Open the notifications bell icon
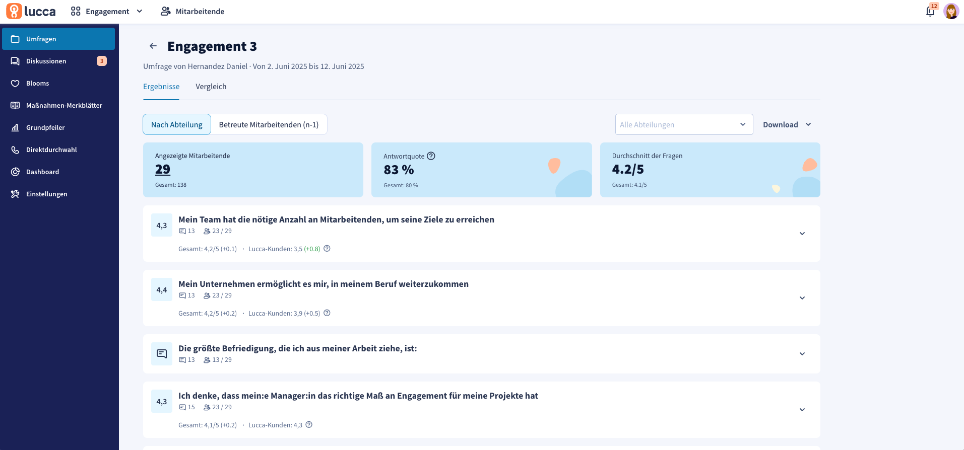The width and height of the screenshot is (964, 450). coord(930,11)
